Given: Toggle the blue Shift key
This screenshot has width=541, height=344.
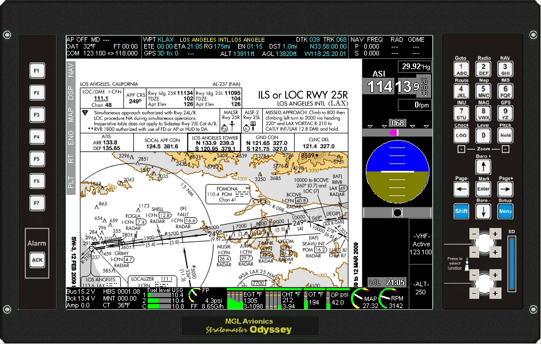Looking at the screenshot, I should 461,211.
